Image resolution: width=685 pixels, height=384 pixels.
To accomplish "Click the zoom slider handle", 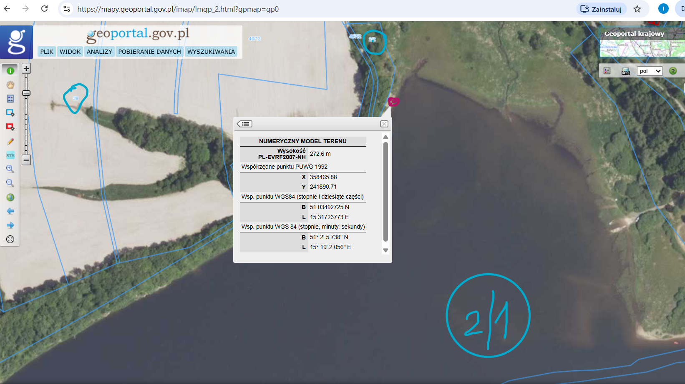I will click(26, 93).
